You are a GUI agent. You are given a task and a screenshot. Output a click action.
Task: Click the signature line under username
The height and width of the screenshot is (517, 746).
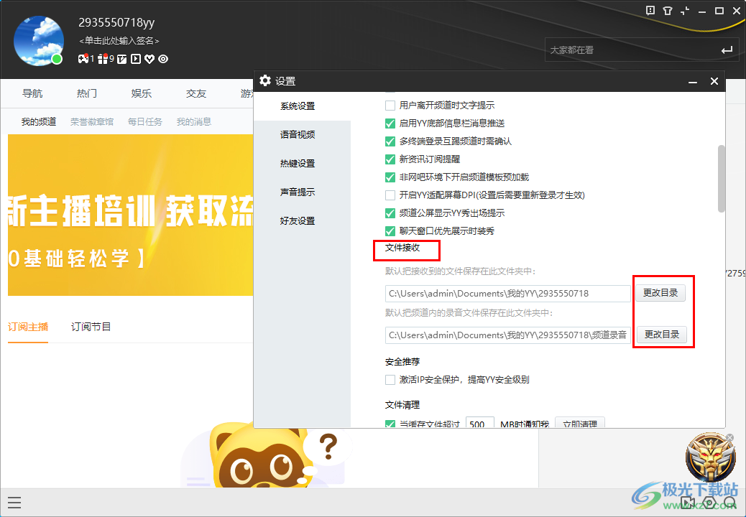(x=119, y=41)
